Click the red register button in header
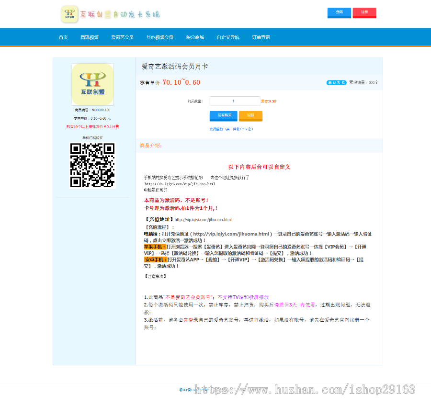 pyautogui.click(x=364, y=12)
